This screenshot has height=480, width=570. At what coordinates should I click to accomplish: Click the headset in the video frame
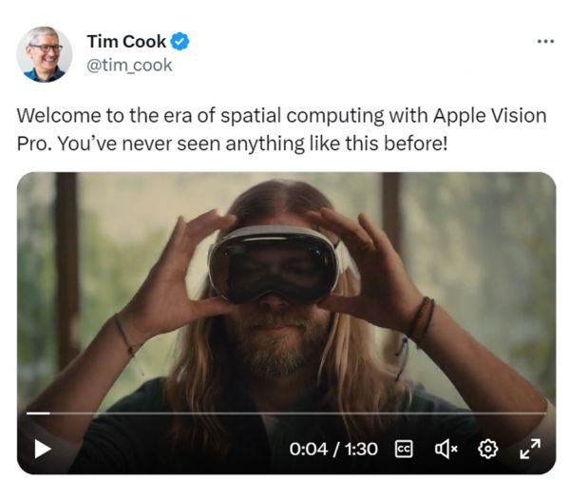[274, 261]
